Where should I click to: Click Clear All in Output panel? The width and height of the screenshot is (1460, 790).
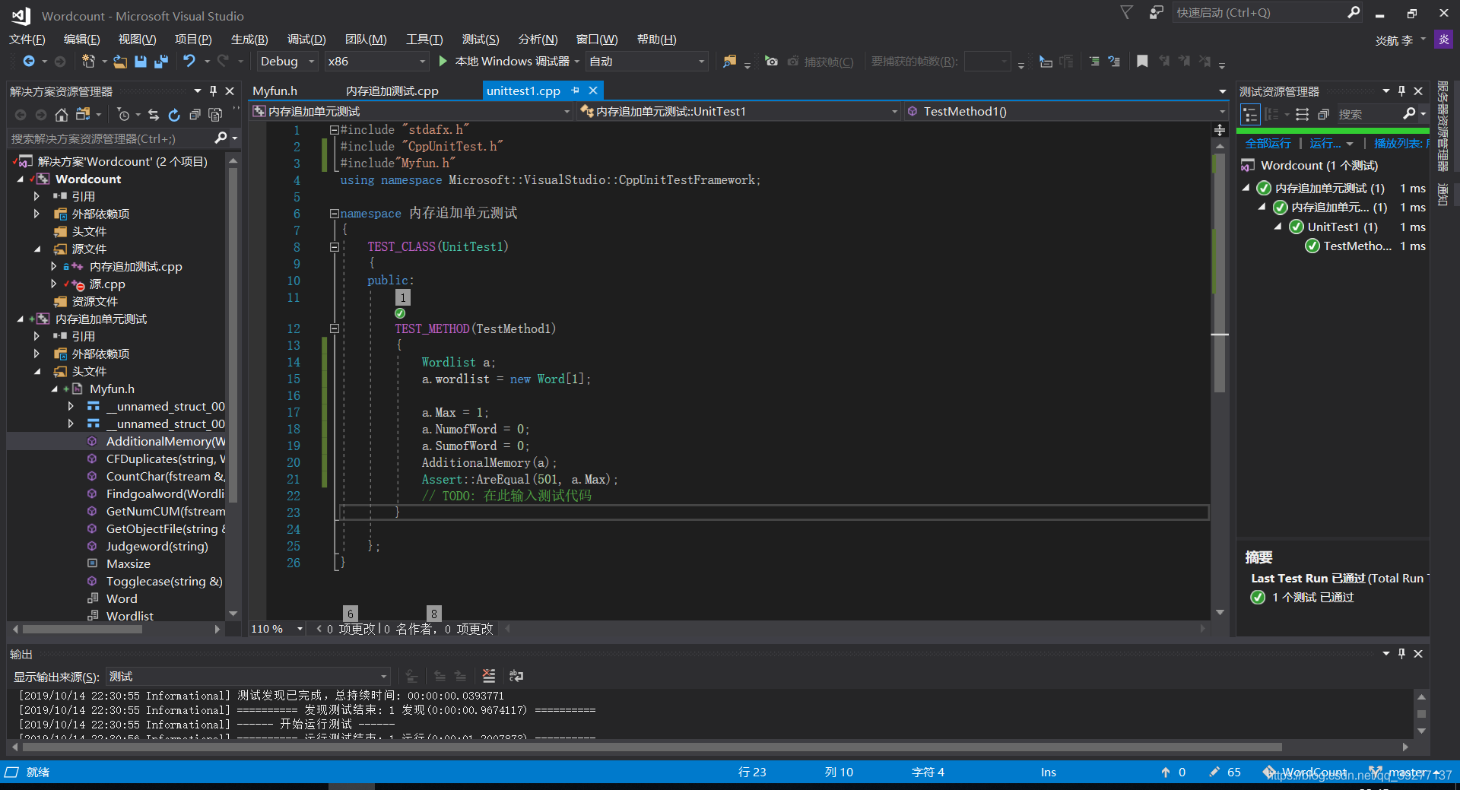coord(489,676)
